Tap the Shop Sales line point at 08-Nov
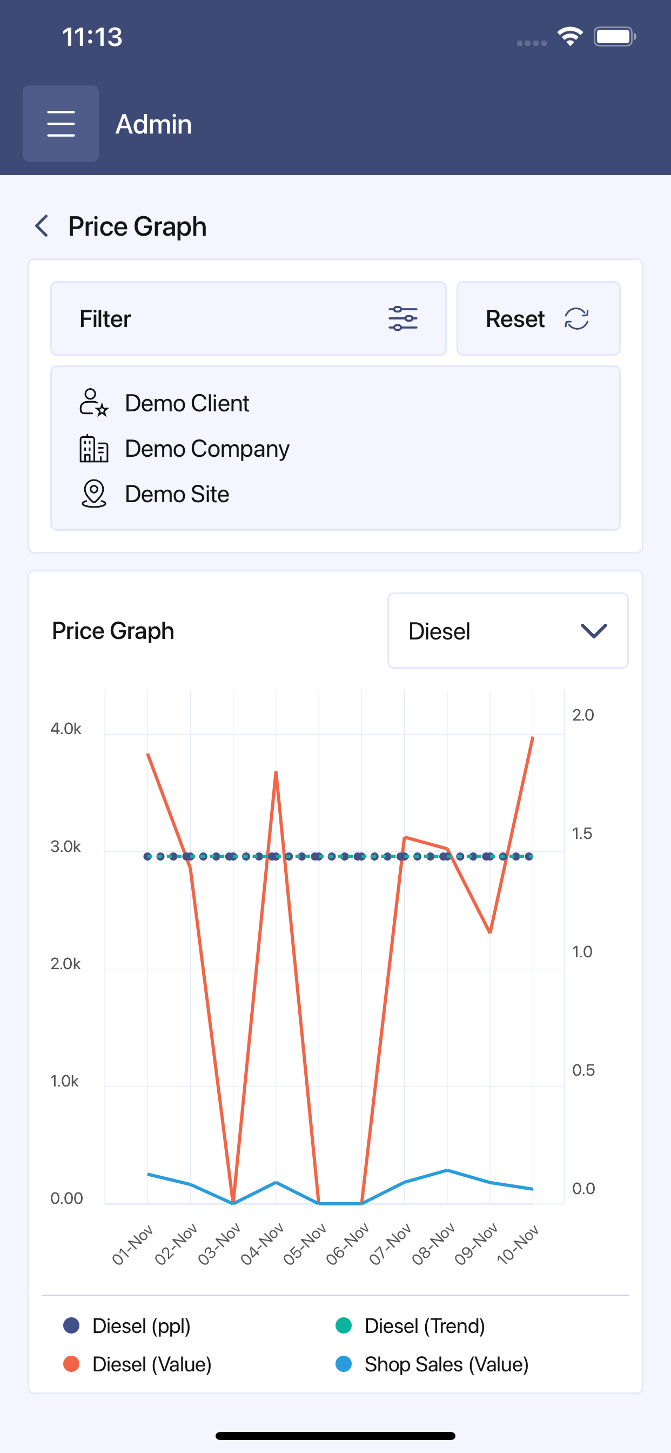 [x=447, y=1170]
